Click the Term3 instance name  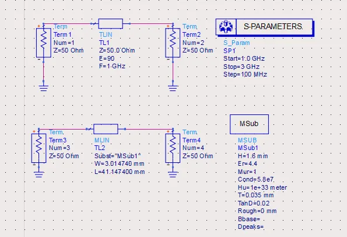(x=58, y=140)
